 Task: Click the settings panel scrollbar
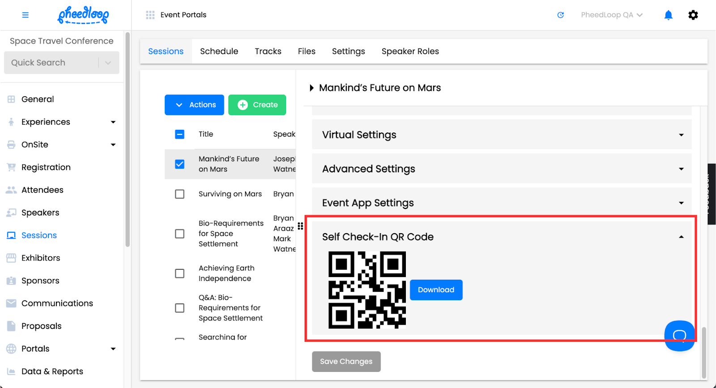click(x=704, y=353)
